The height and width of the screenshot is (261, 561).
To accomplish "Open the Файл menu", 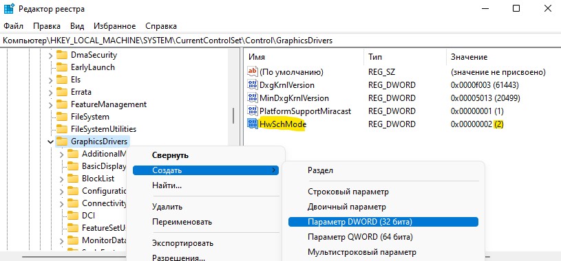I will click(x=13, y=26).
